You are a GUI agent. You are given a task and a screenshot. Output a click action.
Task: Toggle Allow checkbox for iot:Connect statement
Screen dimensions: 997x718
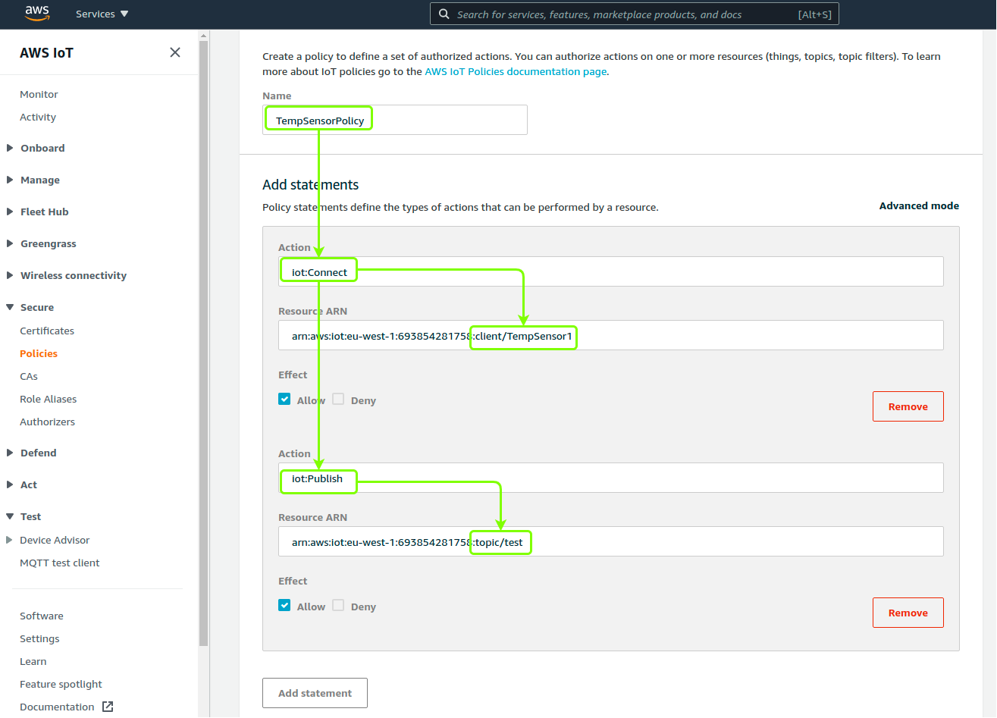(284, 399)
